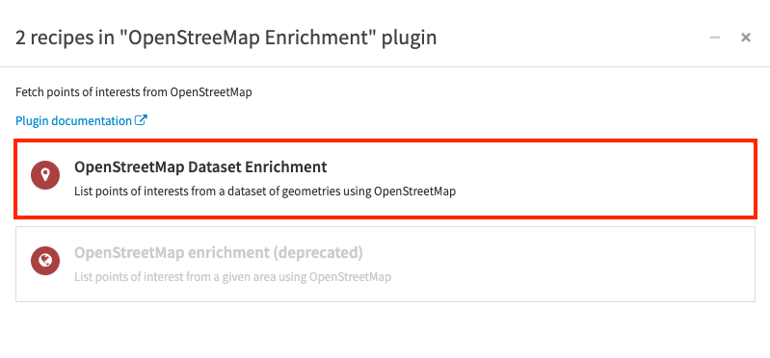
Task: Minimize the plugin recipes dialog
Action: tap(715, 38)
